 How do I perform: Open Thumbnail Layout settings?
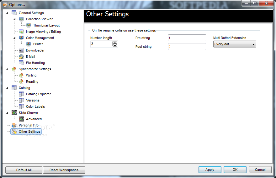point(46,25)
